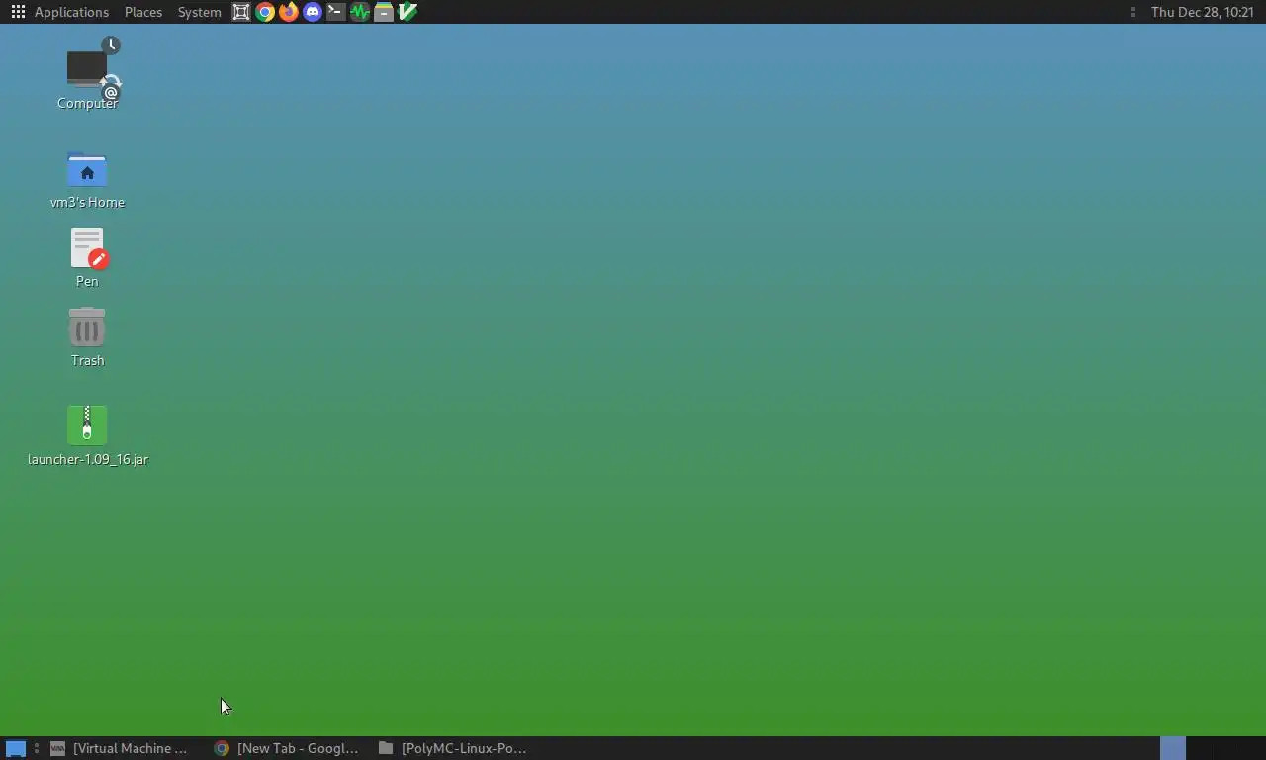The height and width of the screenshot is (760, 1266).
Task: Open the Places menu
Action: pos(143,12)
